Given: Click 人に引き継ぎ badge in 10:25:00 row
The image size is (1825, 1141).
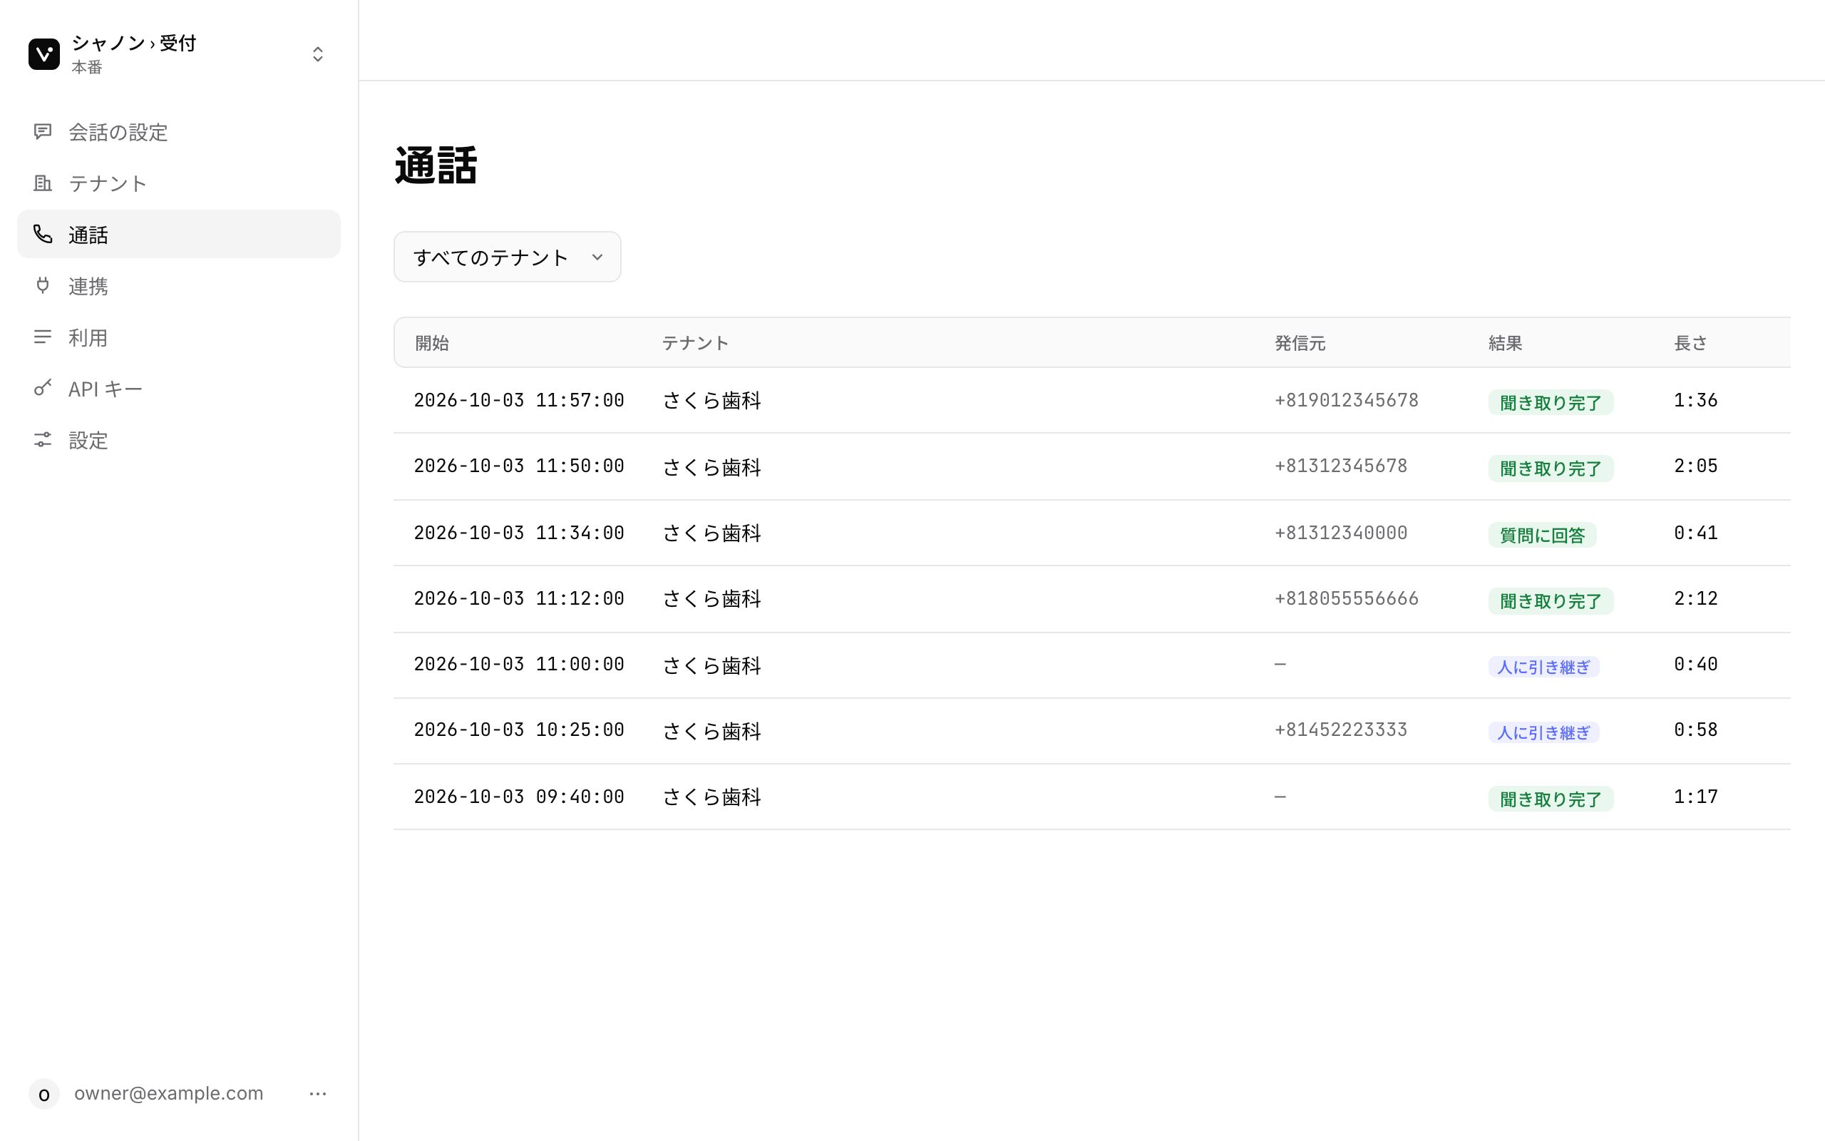Looking at the screenshot, I should click(1543, 733).
